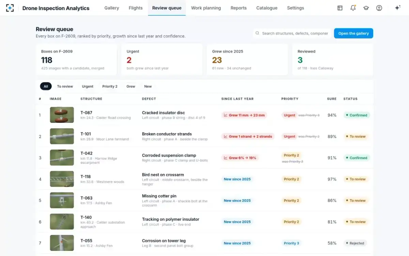Select the All filter chip
The width and height of the screenshot is (409, 256).
coord(46,86)
